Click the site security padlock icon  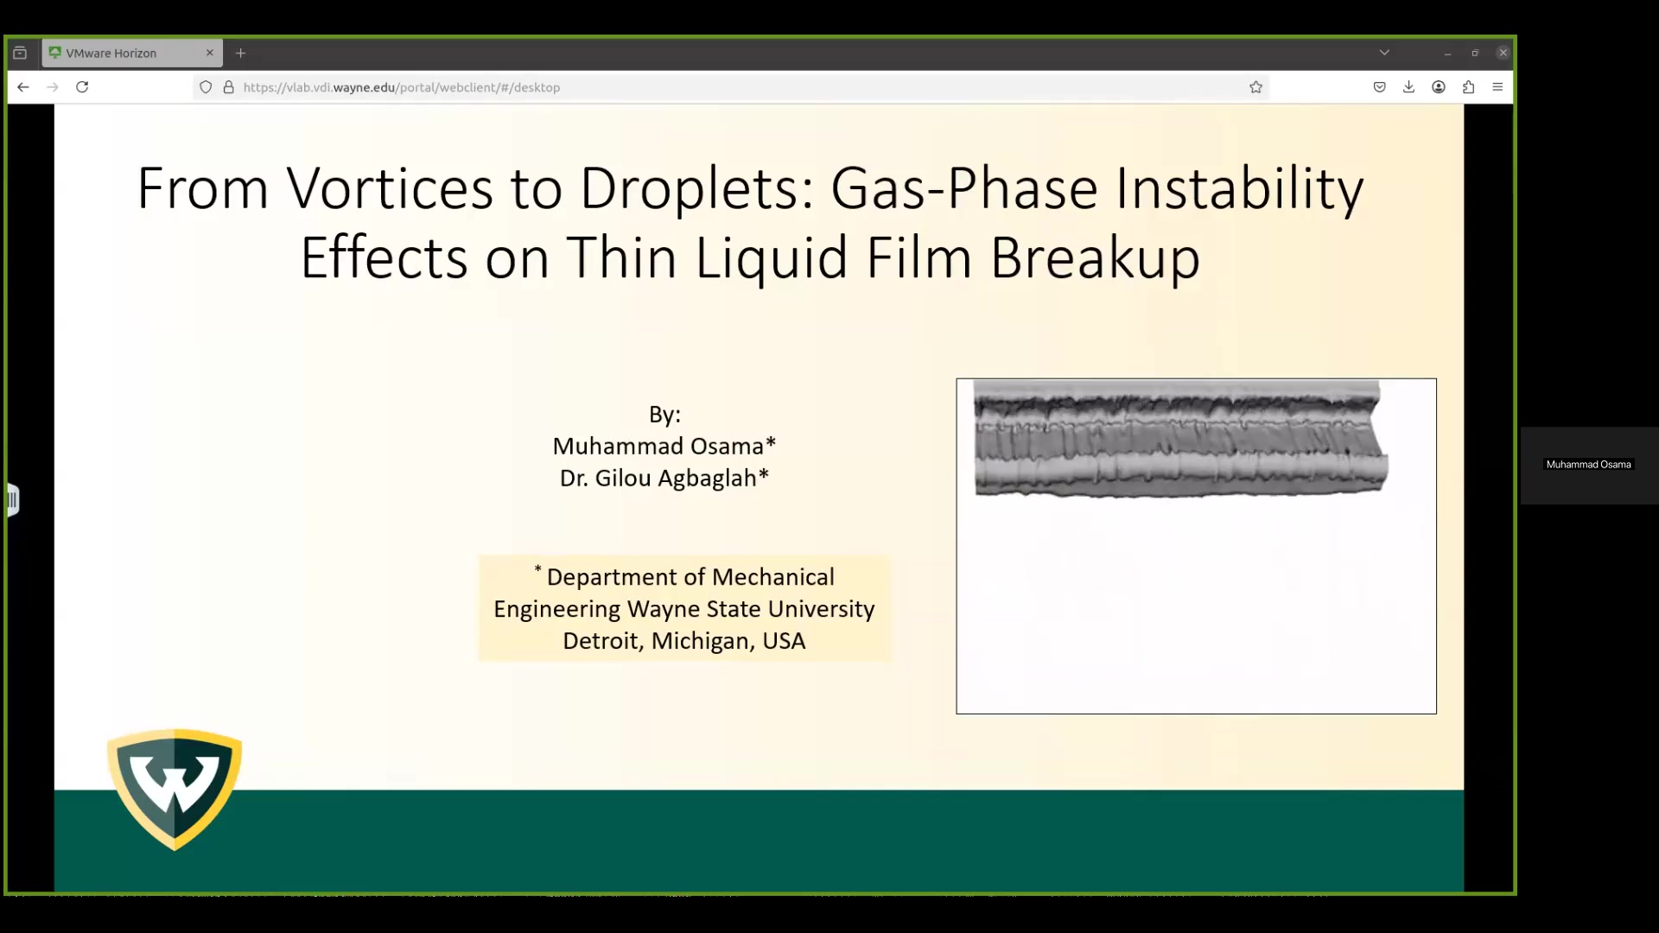(x=229, y=87)
